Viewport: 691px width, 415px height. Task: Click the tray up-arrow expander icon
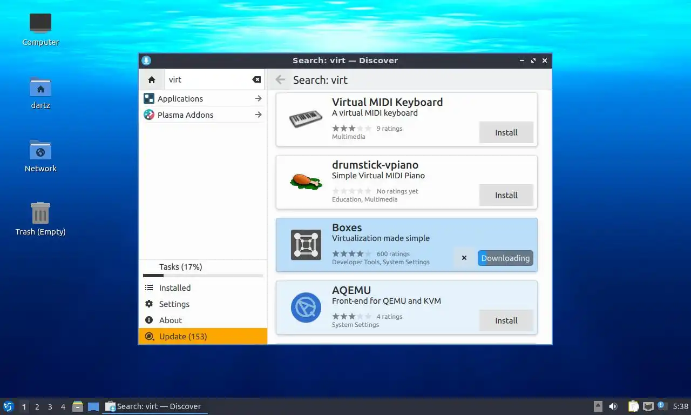(x=598, y=406)
